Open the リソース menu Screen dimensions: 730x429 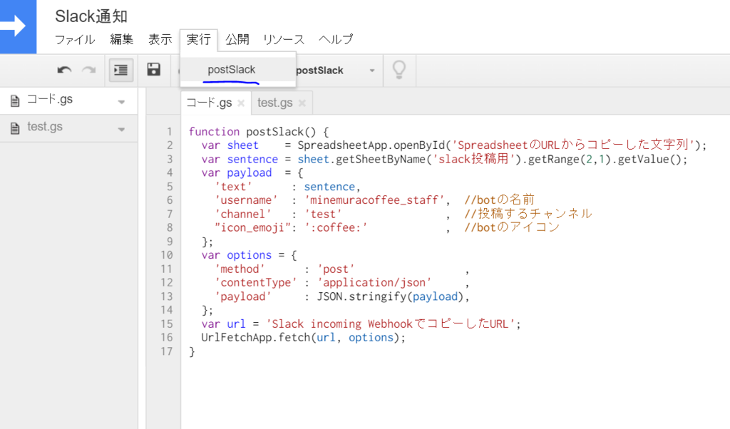(284, 40)
